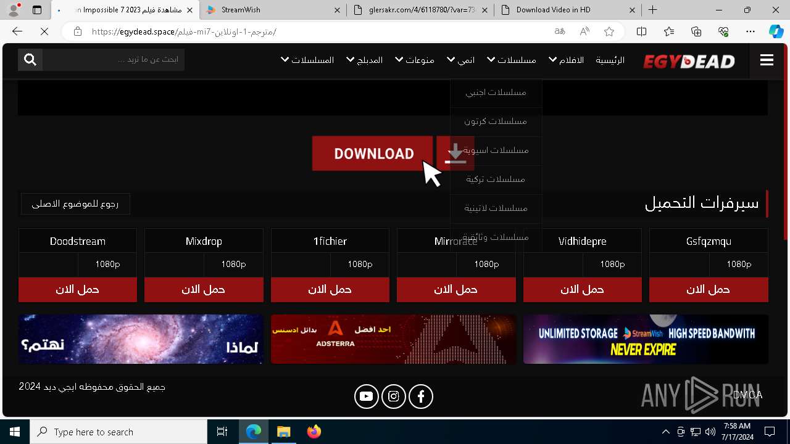Viewport: 790px width, 444px height.
Task: Click the read aloud icon
Action: tap(584, 31)
